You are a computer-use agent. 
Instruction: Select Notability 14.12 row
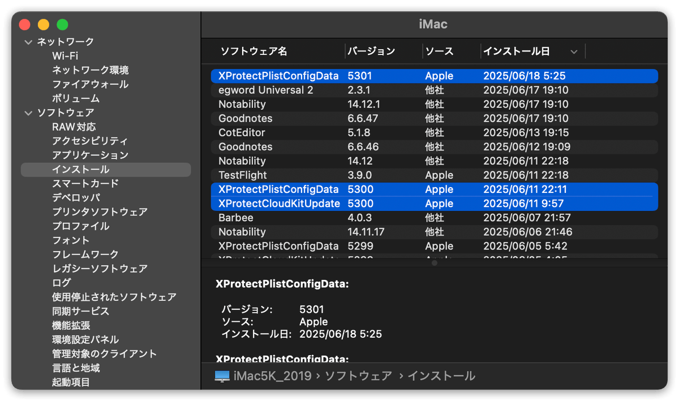[x=434, y=161]
